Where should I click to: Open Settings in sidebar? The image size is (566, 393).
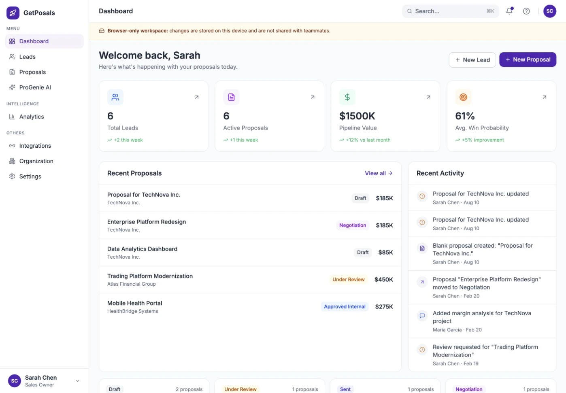[45, 176]
